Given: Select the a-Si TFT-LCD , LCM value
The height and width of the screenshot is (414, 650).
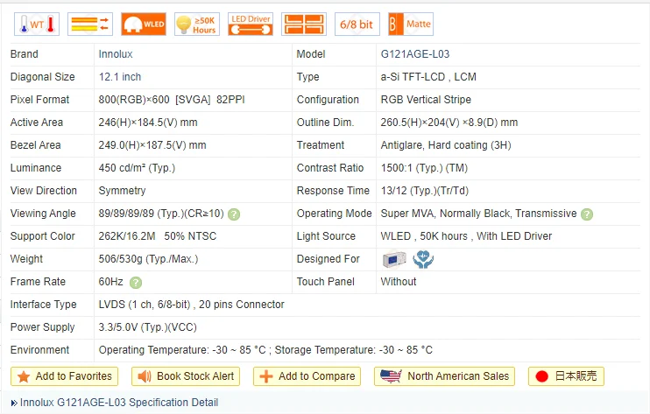Looking at the screenshot, I should (x=428, y=77).
